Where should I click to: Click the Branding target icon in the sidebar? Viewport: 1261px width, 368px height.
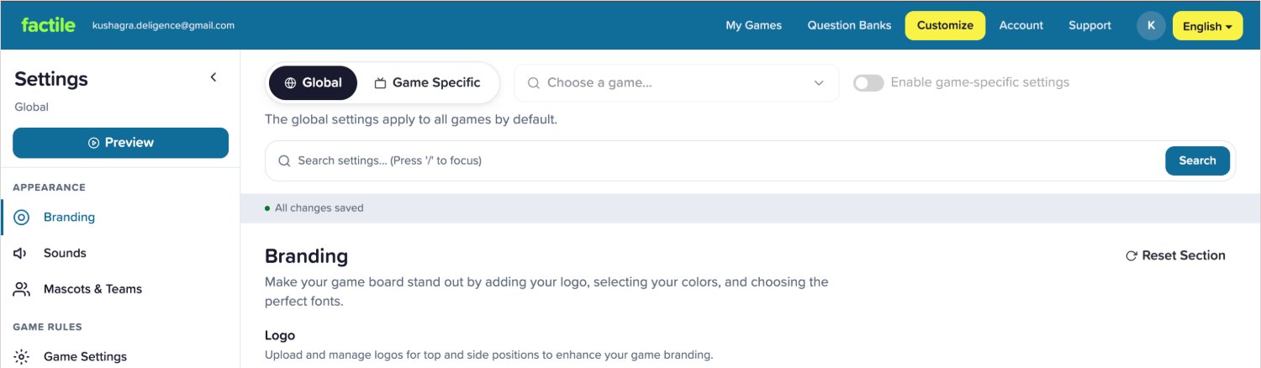pos(22,218)
